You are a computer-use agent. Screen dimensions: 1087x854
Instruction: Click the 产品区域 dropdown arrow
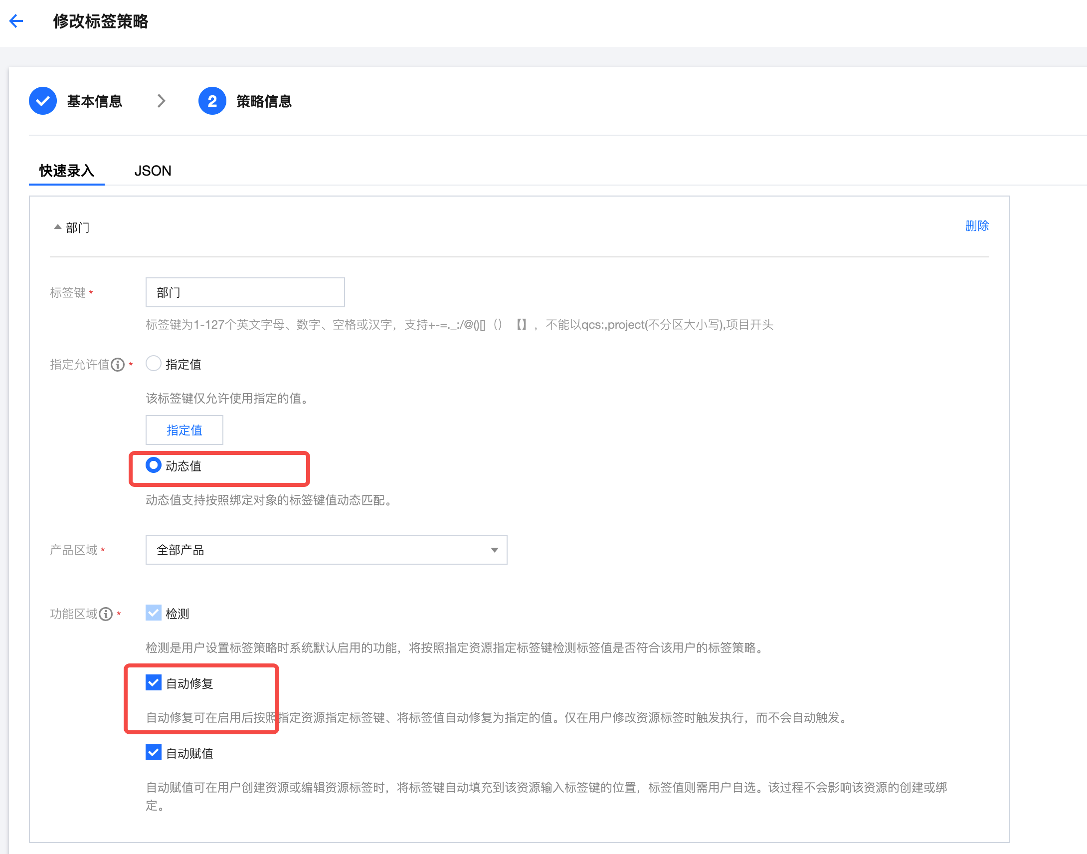point(494,550)
